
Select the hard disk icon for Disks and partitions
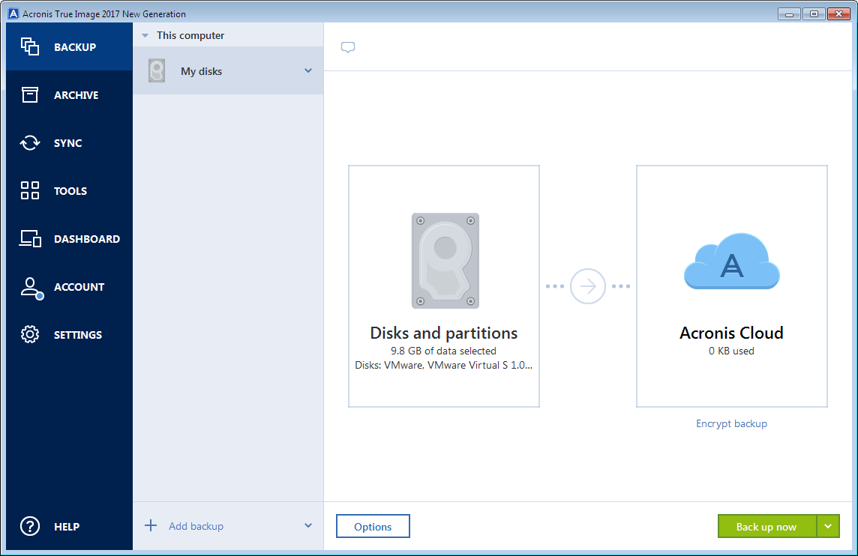coord(444,261)
